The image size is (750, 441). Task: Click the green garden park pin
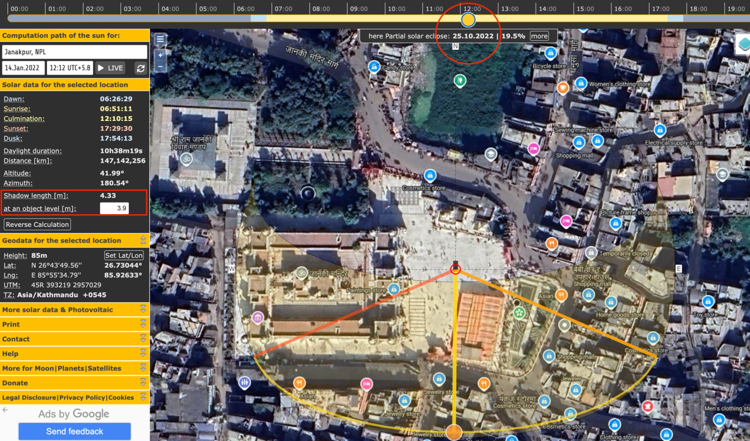tap(519, 313)
